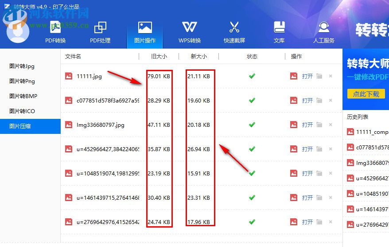
Task: Click the file icon beside u=2769642976 name
Action: click(69, 222)
